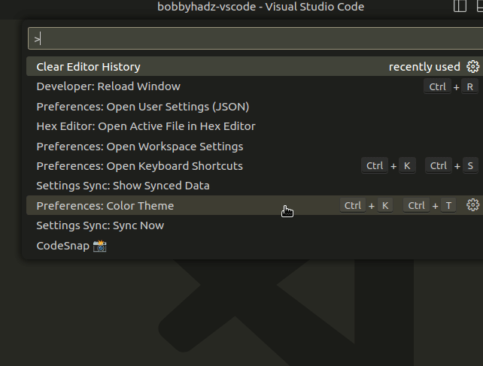
Task: Launch the CodeSnap command
Action: point(254,246)
